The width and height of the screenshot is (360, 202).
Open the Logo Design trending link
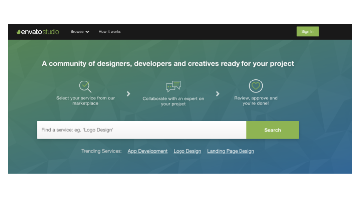[x=187, y=151]
